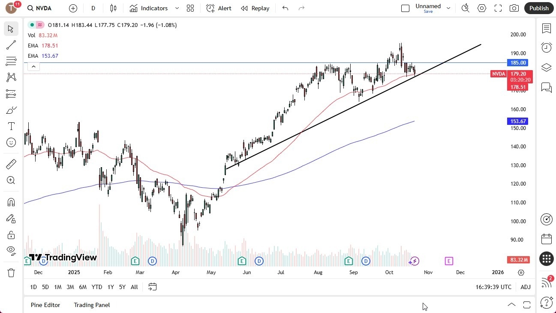
Task: Switch to the 1Y date range tab
Action: 110,287
